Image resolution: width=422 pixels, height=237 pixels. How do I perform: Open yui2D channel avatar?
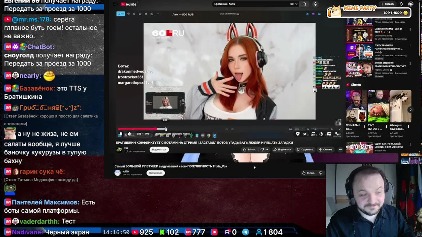(118, 173)
